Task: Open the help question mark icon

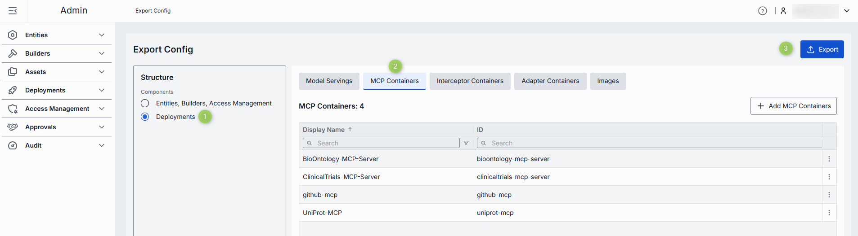Action: click(x=762, y=11)
